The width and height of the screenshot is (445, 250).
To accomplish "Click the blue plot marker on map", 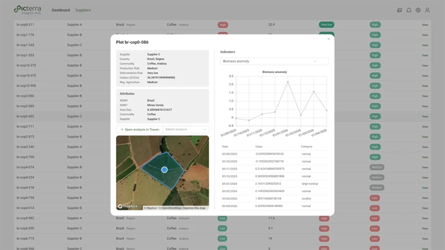I will pyautogui.click(x=164, y=170).
